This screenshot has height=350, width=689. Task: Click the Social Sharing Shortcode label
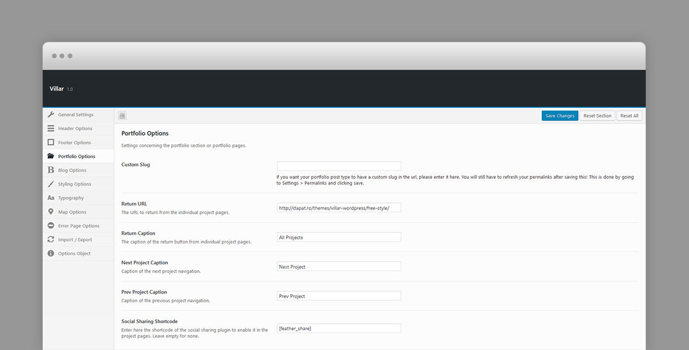(149, 321)
